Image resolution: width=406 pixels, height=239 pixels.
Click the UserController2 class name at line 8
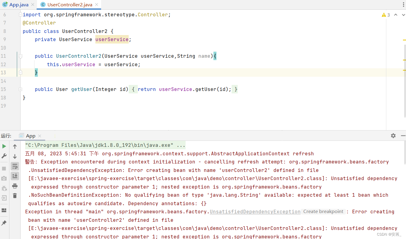tap(84, 31)
